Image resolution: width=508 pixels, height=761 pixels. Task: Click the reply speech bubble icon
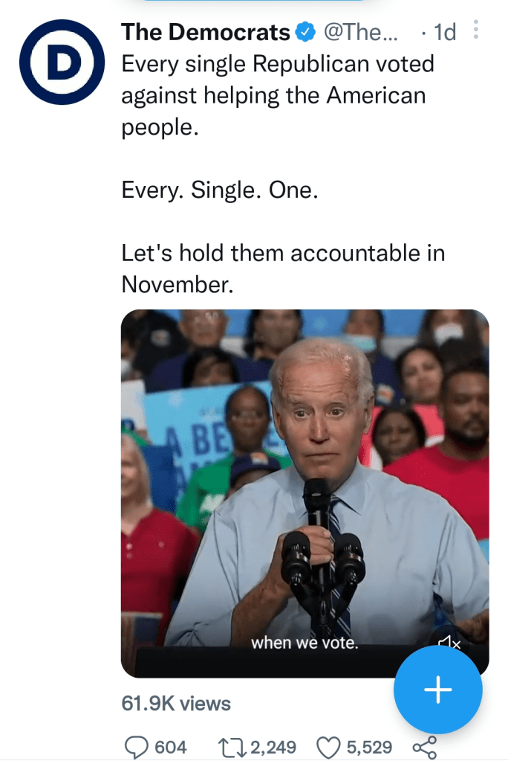click(137, 746)
